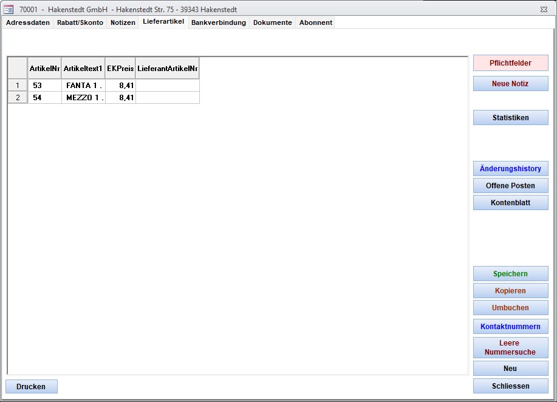557x402 pixels.
Task: Click the EKPreis column header
Action: click(x=120, y=69)
